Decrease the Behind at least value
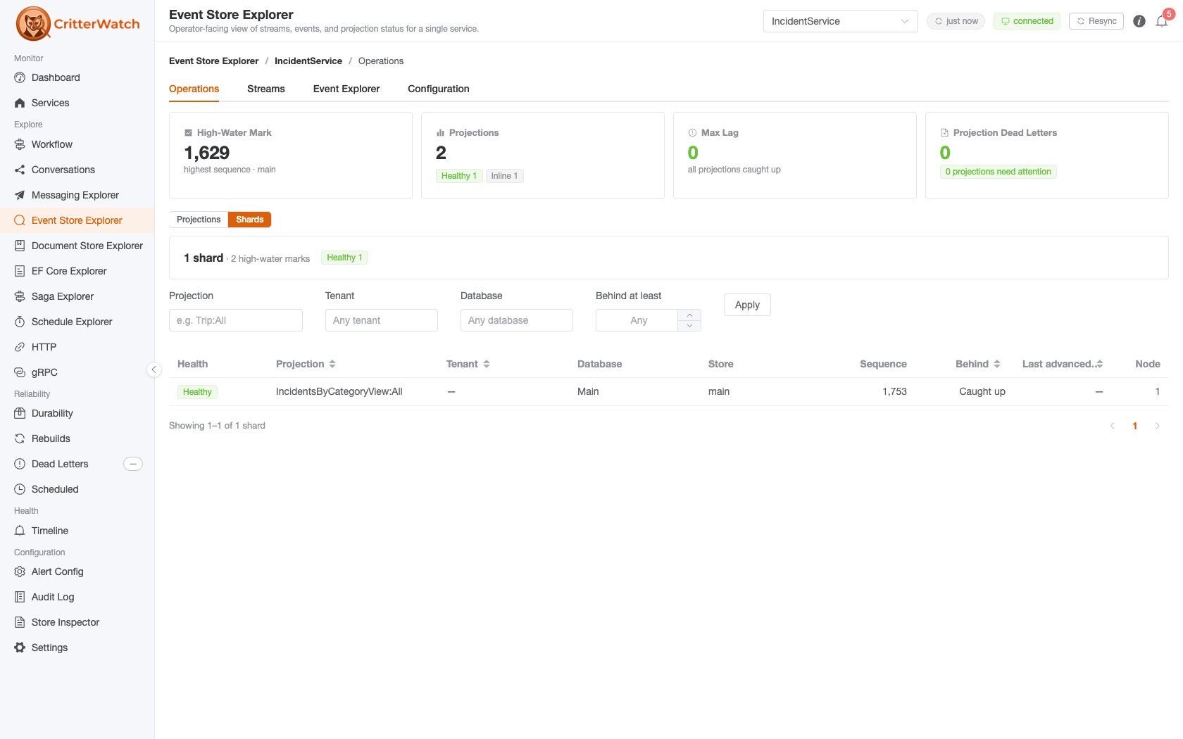 pyautogui.click(x=689, y=325)
